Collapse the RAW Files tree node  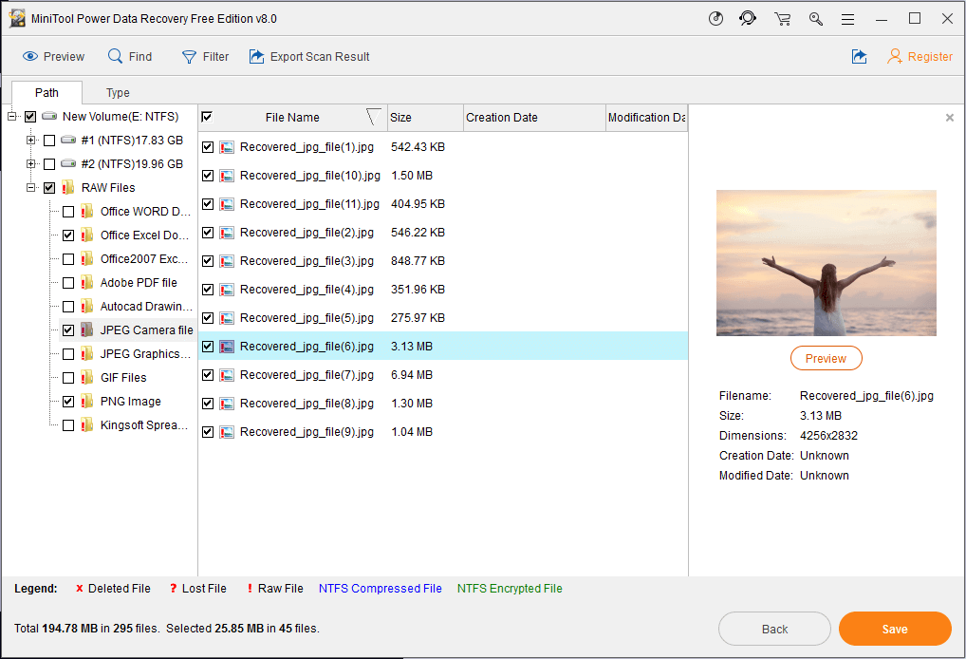click(30, 188)
